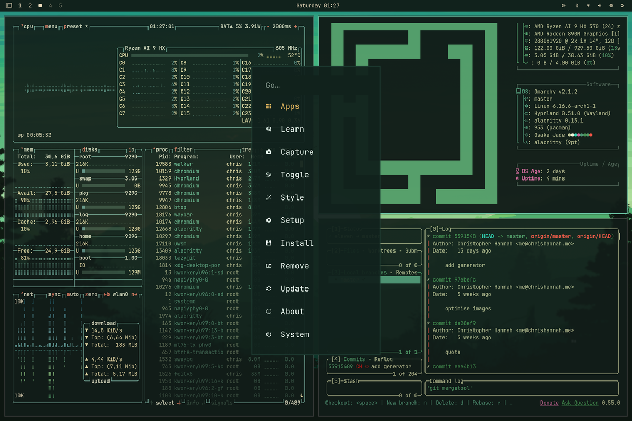Click the proc list scroll-down arrow
632x421 pixels.
[x=302, y=395]
